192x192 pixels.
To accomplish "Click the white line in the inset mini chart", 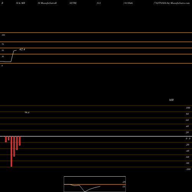I will pyautogui.click(x=82, y=188).
